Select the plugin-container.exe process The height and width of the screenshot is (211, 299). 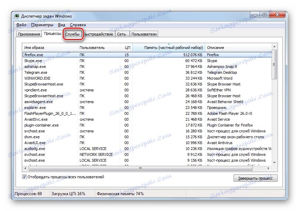point(147,125)
